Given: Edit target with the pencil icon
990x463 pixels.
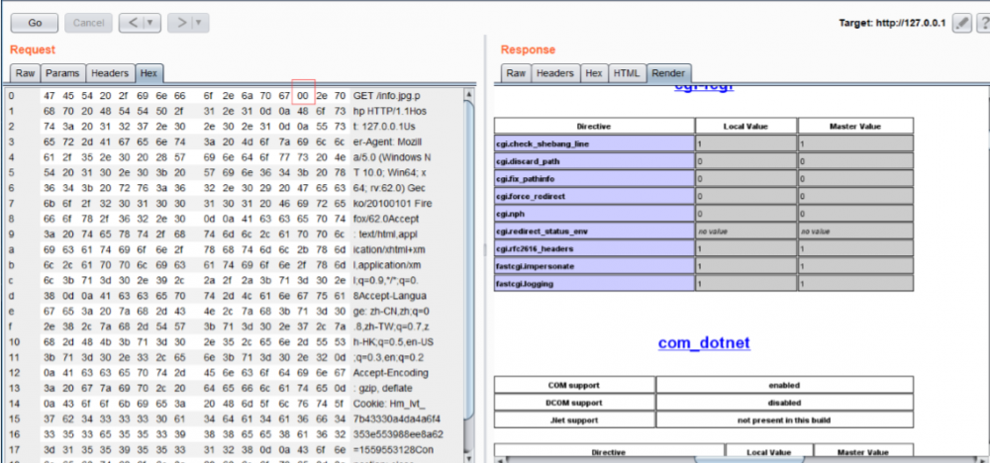Looking at the screenshot, I should click(x=961, y=23).
